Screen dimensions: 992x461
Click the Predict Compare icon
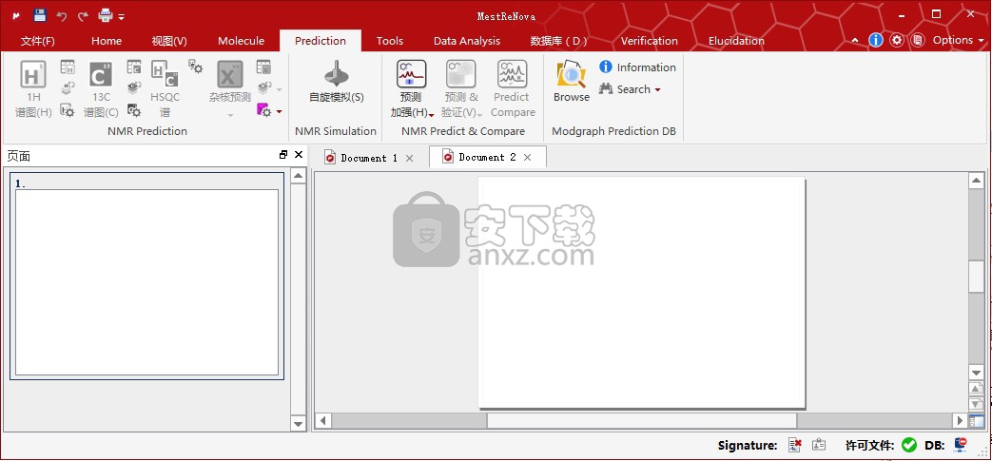pyautogui.click(x=513, y=74)
